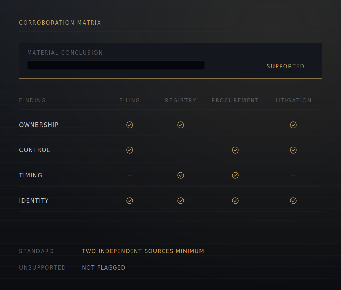Click the Control Filing check icon

click(x=130, y=150)
